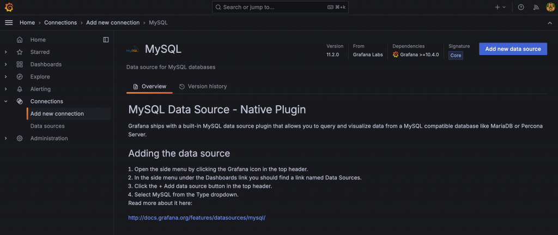558x235 pixels.
Task: Collapse top bar with chevron icon
Action: (x=549, y=23)
